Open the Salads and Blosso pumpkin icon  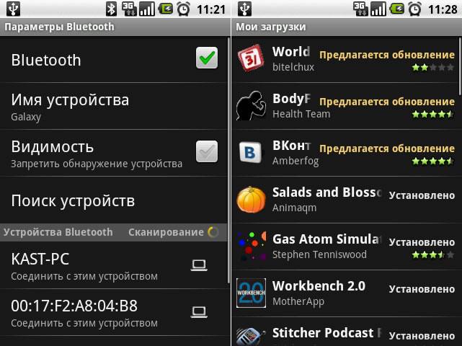(x=251, y=199)
